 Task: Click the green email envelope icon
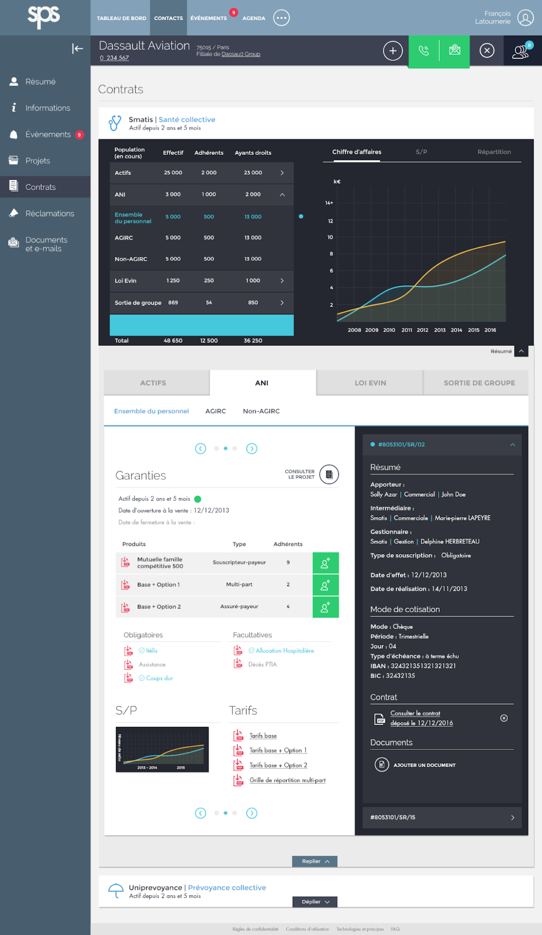(x=455, y=50)
